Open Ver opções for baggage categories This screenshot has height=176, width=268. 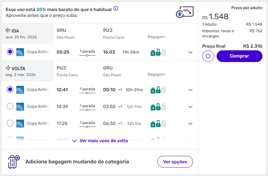175,162
